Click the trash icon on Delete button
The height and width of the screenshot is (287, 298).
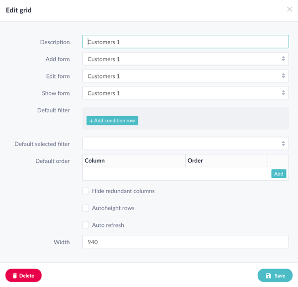coord(15,276)
